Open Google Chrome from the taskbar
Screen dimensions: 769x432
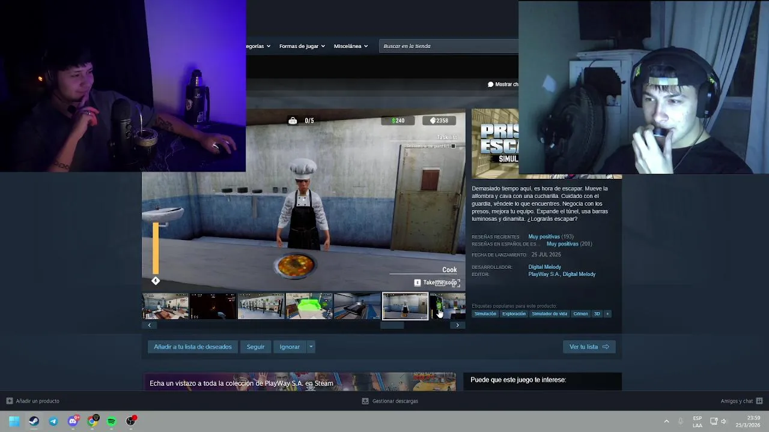tap(92, 421)
